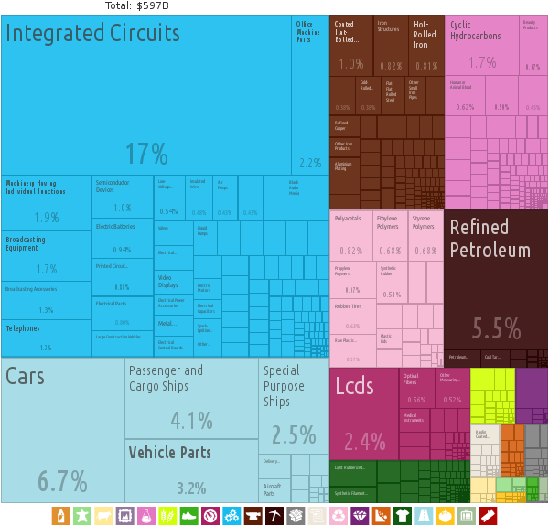Select the purple diamond Precious Metals icon

click(x=360, y=516)
